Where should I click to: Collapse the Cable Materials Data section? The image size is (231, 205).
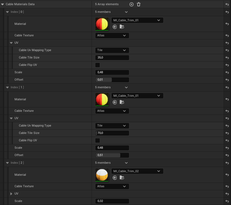click(x=2, y=4)
